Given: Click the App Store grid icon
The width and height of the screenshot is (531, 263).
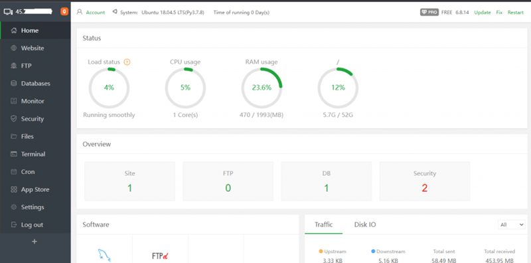Looking at the screenshot, I should click(14, 189).
